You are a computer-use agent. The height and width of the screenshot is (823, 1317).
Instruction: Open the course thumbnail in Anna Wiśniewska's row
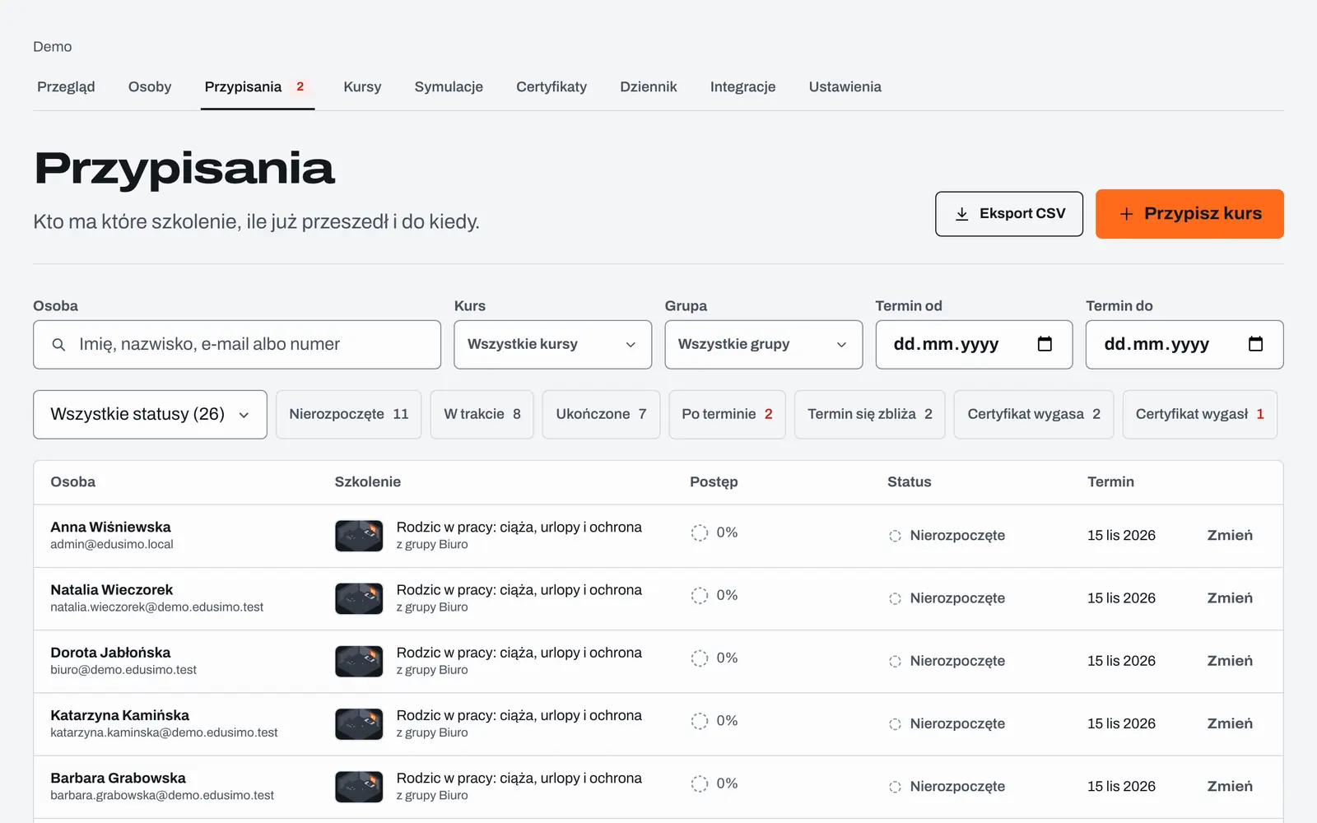click(359, 536)
